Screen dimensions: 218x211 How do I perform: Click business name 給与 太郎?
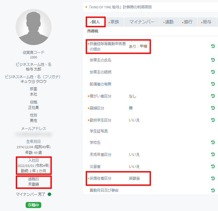34,69
